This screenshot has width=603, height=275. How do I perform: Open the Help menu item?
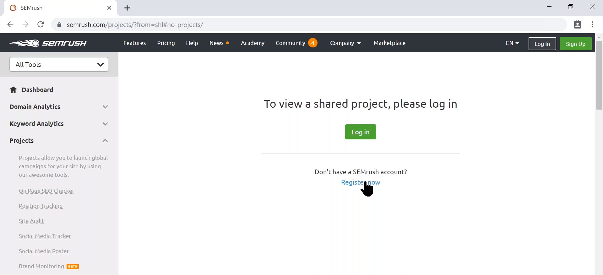[x=192, y=43]
